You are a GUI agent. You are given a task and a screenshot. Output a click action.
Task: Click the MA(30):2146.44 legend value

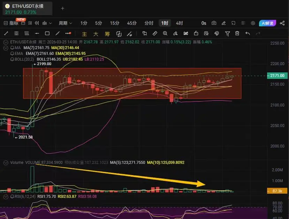(x=65, y=48)
